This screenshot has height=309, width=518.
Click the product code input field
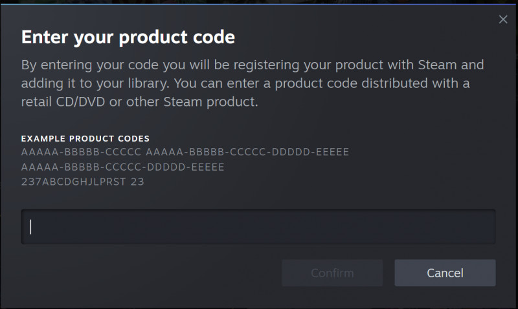pos(258,227)
